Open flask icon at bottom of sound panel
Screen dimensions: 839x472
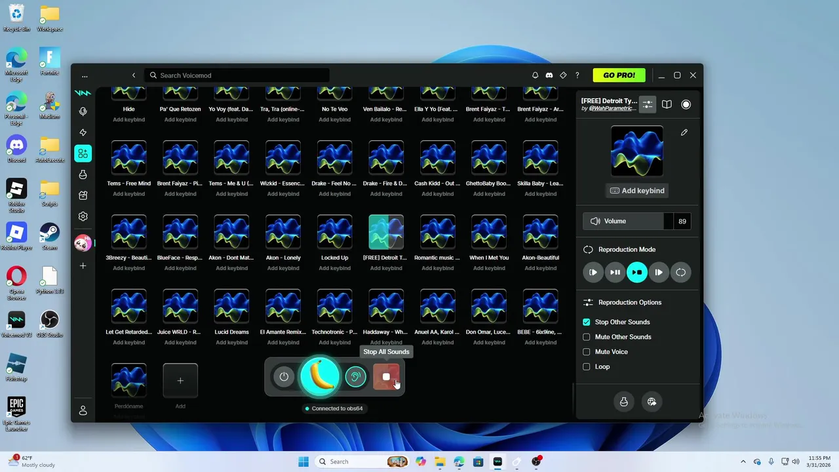click(x=624, y=402)
